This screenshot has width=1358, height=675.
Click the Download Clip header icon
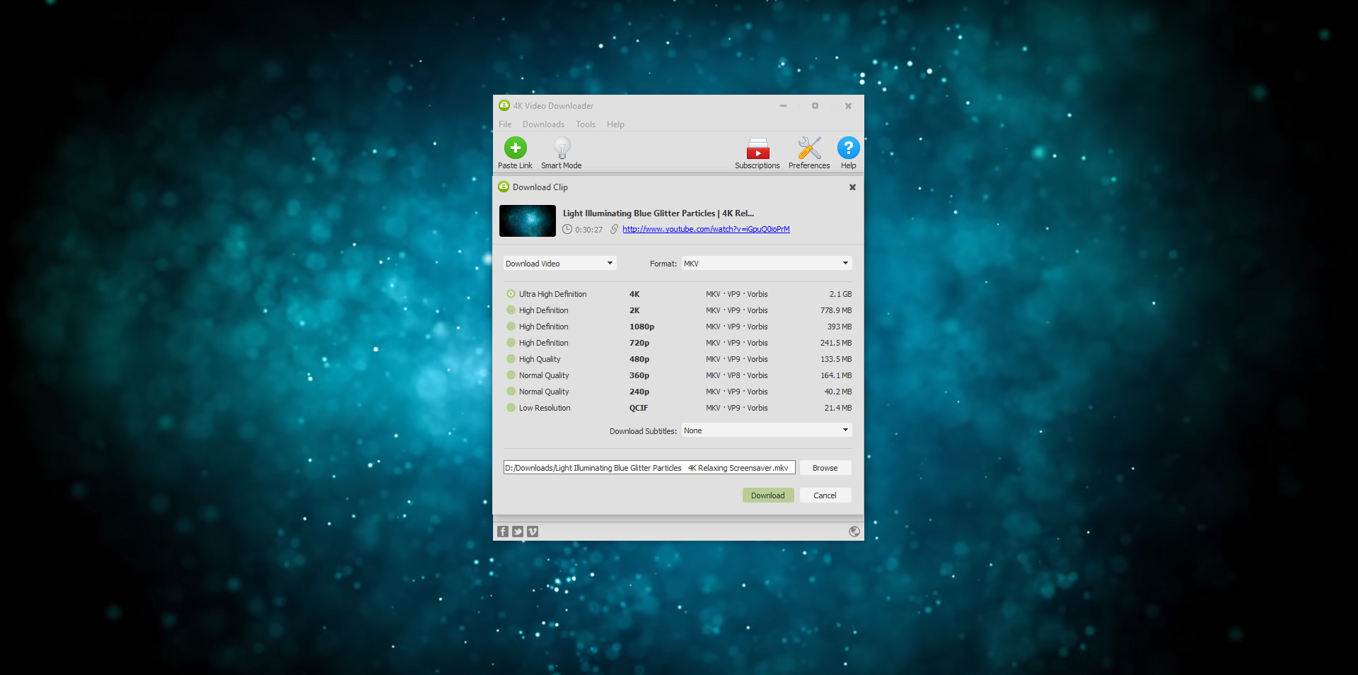pyautogui.click(x=504, y=187)
